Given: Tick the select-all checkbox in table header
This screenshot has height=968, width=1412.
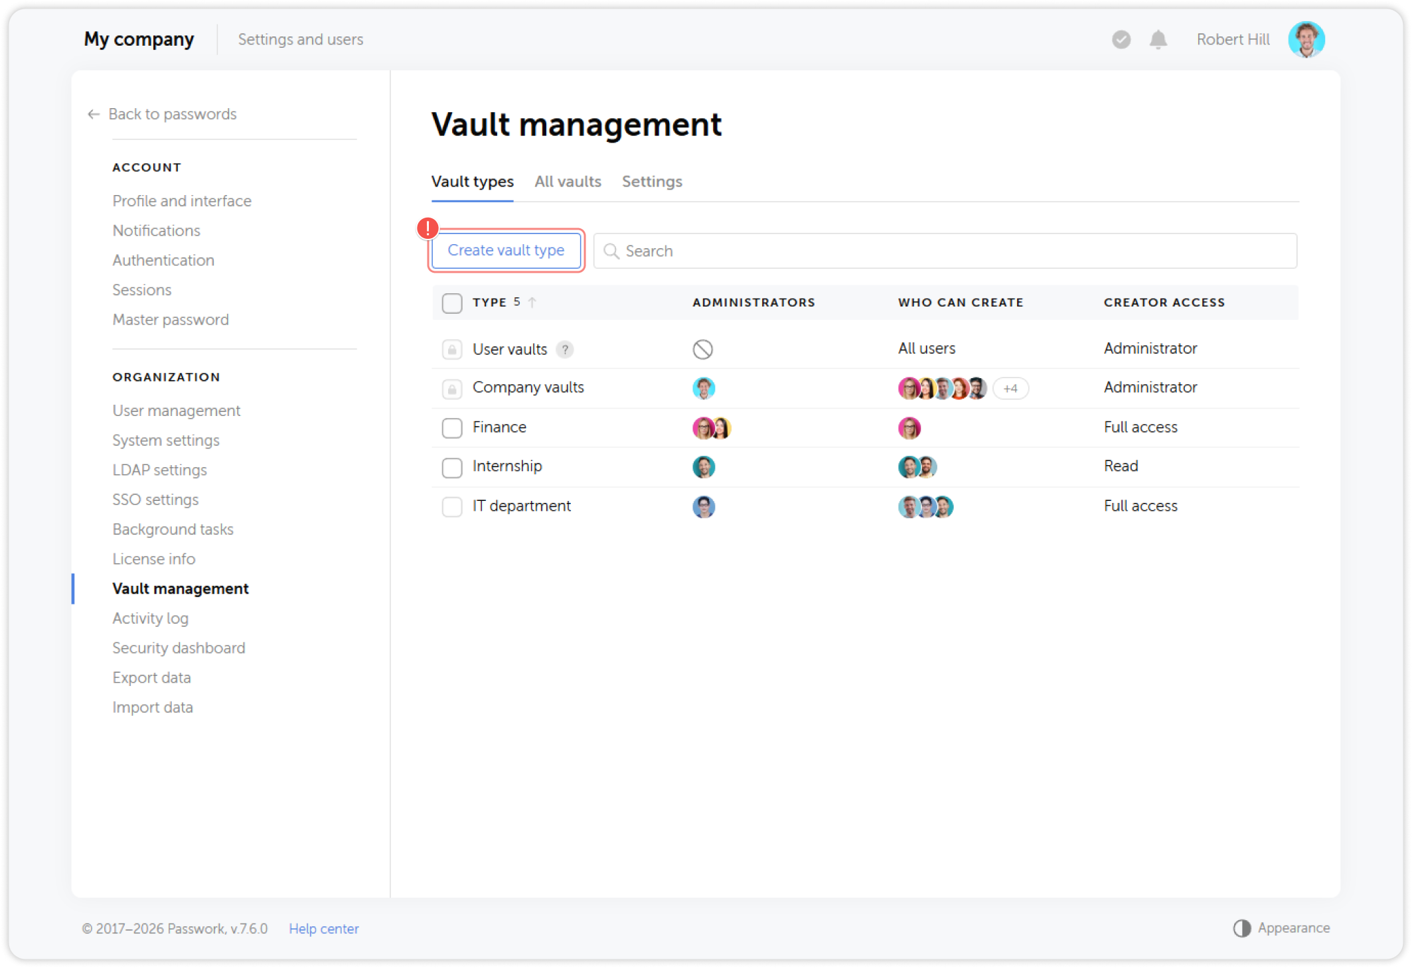Looking at the screenshot, I should (451, 303).
